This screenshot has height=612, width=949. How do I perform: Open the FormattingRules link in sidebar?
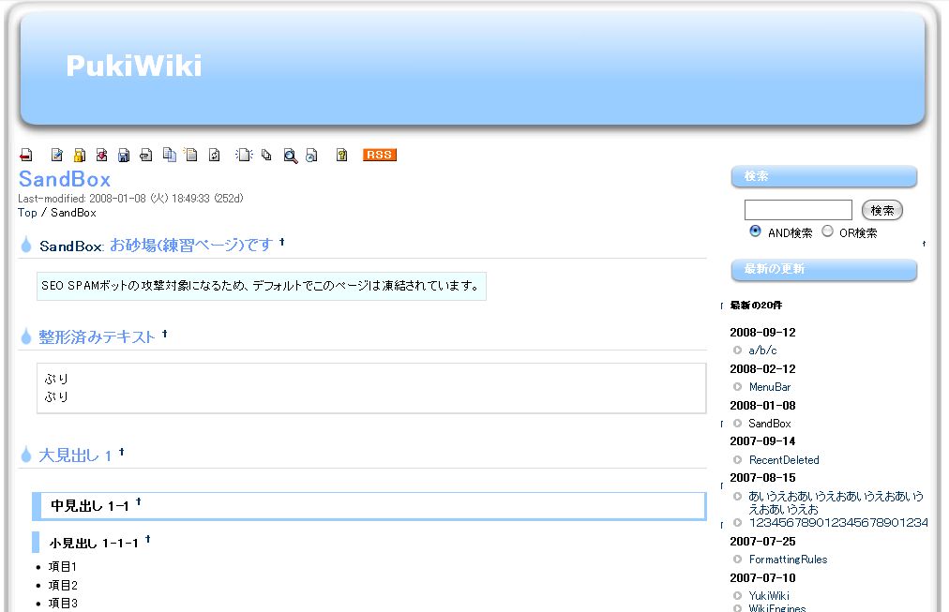coord(788,560)
